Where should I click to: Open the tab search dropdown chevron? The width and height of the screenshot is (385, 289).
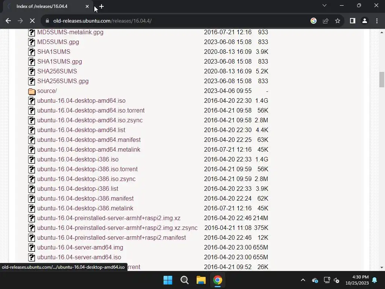point(324,5)
